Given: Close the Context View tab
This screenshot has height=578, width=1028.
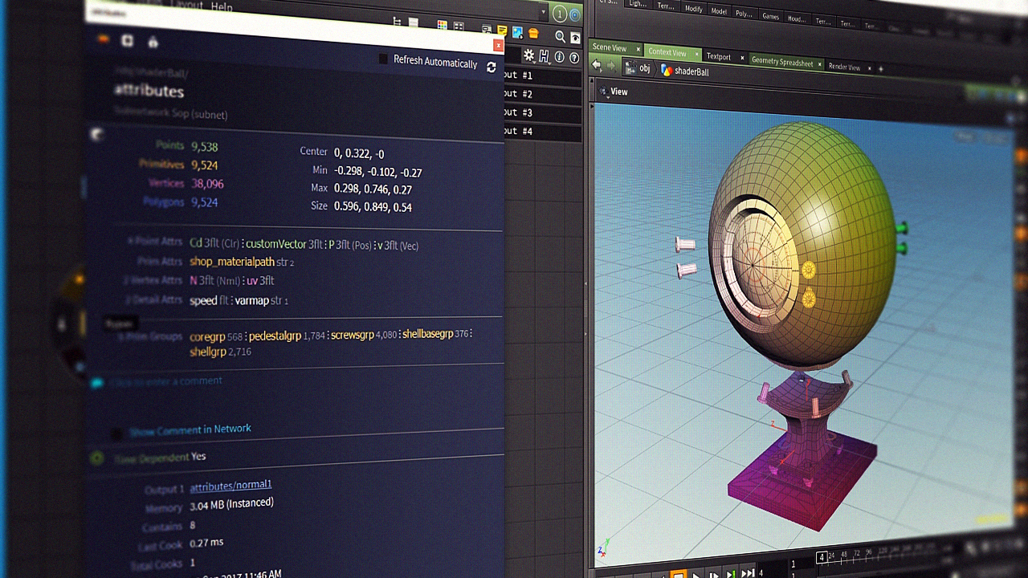Looking at the screenshot, I should [x=696, y=54].
